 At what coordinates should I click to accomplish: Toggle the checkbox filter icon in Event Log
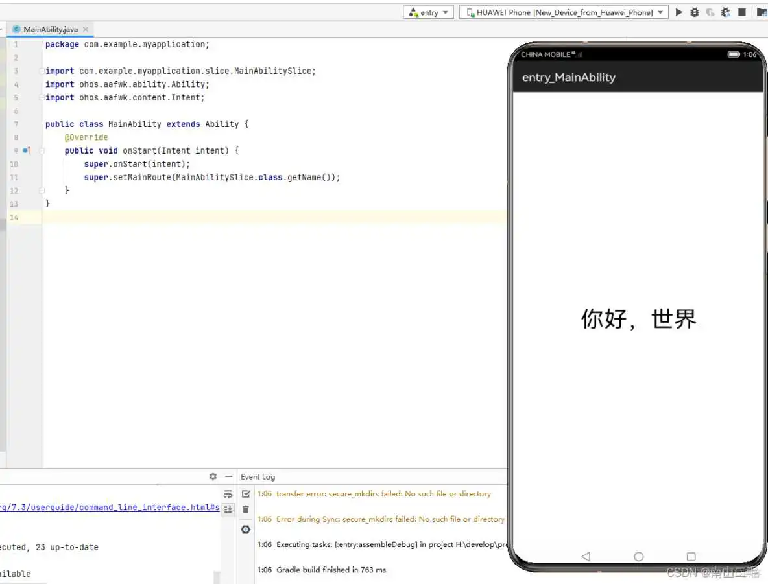tap(246, 493)
